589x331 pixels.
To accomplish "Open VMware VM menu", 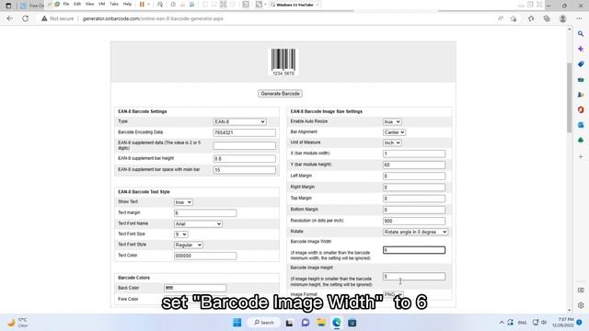I will coord(101,4).
